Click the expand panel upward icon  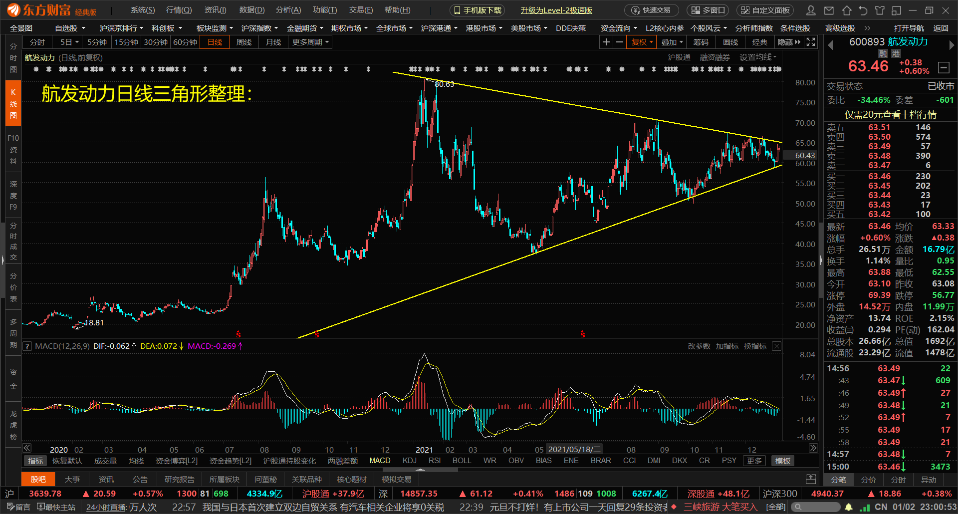click(811, 480)
